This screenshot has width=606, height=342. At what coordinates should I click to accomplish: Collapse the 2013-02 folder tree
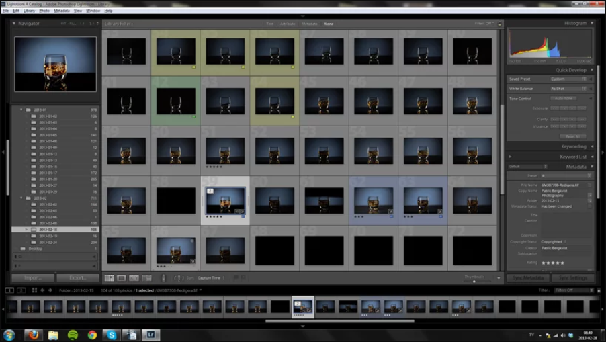pos(21,198)
